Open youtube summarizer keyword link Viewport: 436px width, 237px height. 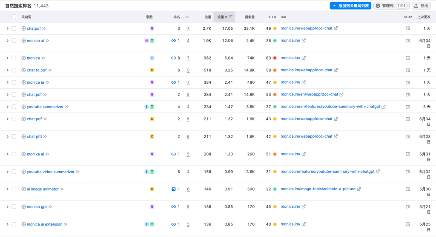[45, 107]
